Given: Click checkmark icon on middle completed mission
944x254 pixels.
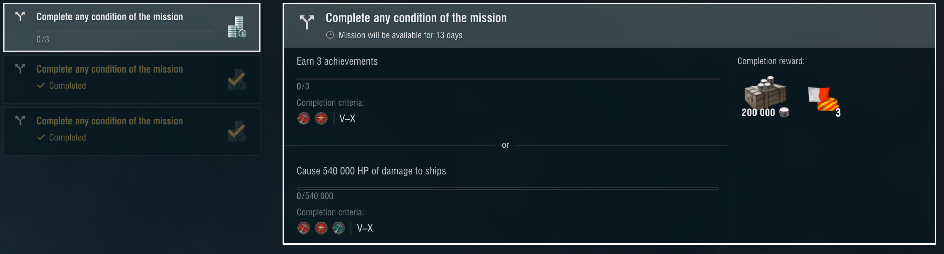Looking at the screenshot, I should click(237, 79).
